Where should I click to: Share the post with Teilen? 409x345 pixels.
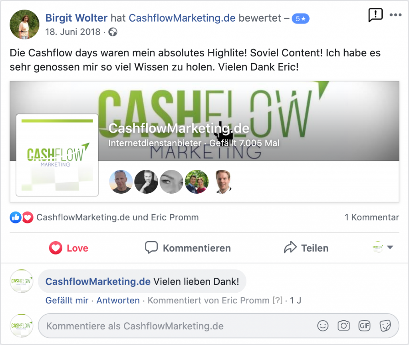(x=306, y=248)
